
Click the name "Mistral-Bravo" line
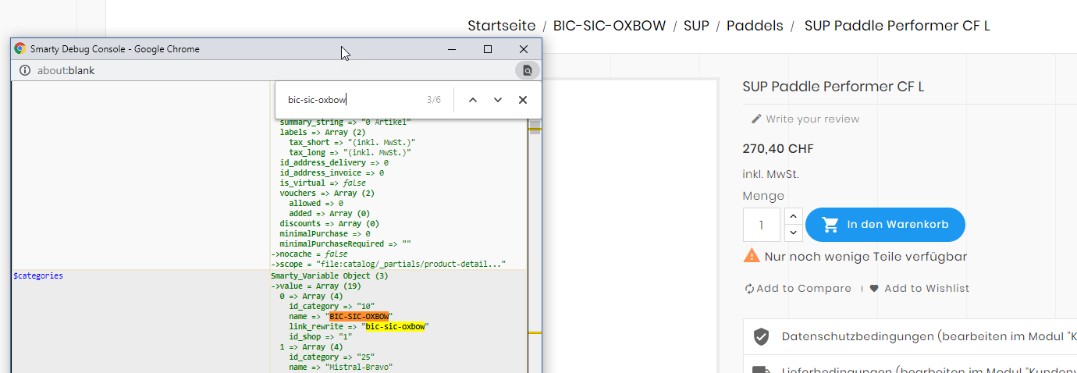coord(340,367)
